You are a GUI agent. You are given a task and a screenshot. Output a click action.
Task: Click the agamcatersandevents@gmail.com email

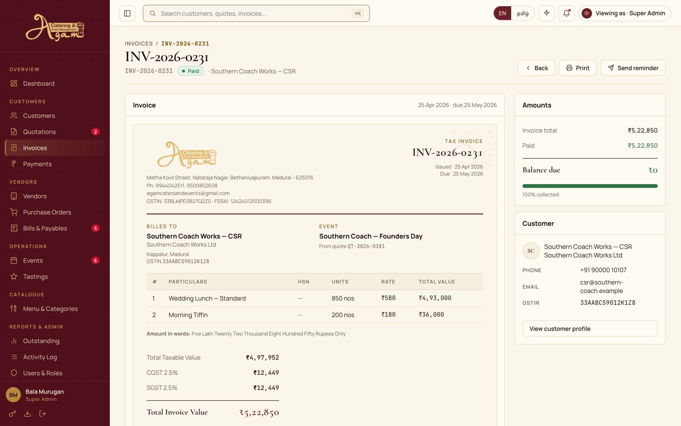tap(188, 193)
